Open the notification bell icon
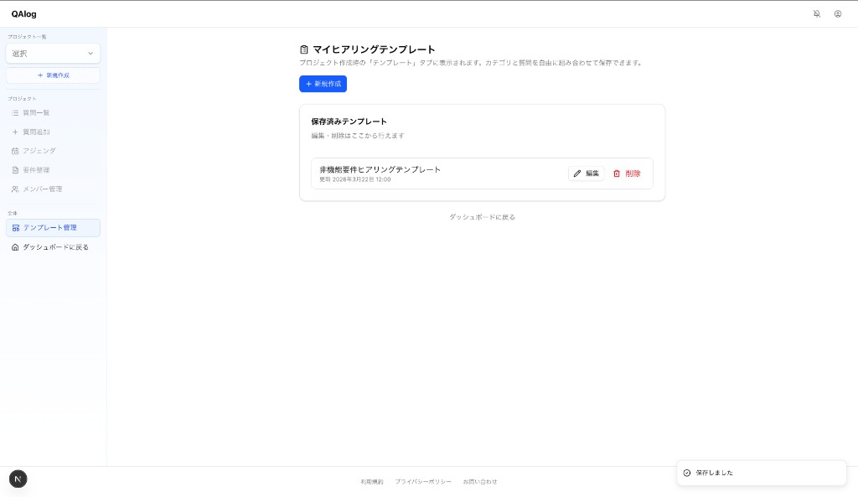The image size is (858, 497). pos(817,14)
